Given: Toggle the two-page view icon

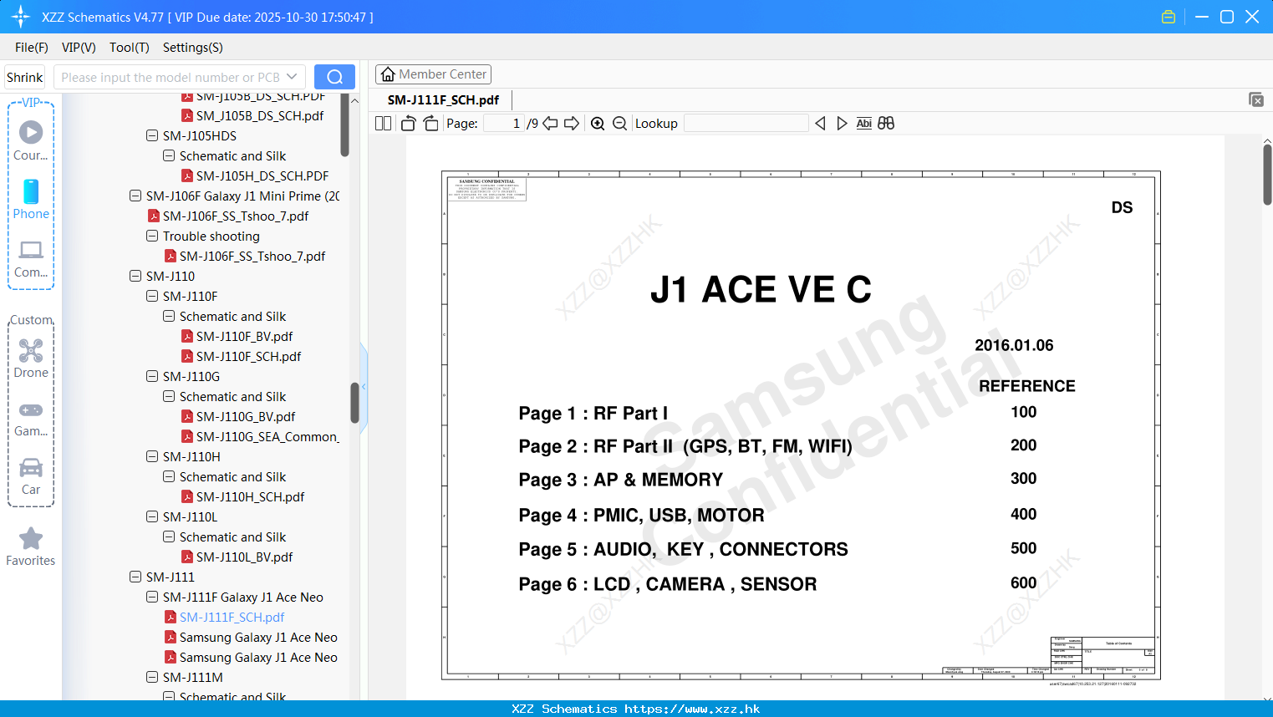Looking at the screenshot, I should point(383,124).
